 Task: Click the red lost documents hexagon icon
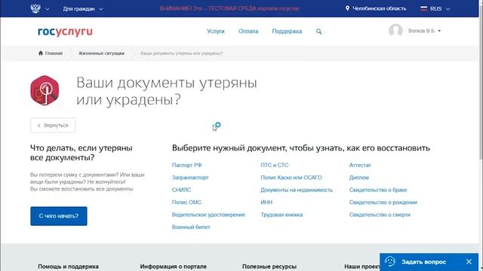point(45,90)
